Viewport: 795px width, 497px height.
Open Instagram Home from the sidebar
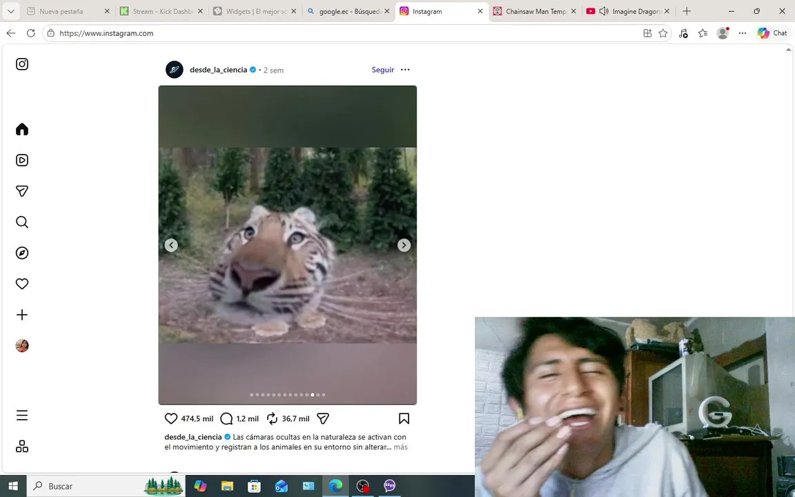pos(22,129)
